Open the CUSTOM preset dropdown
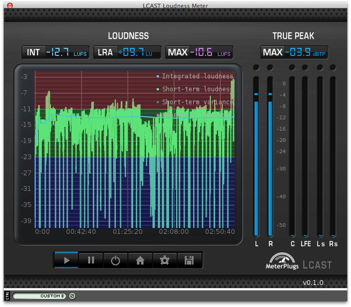 pyautogui.click(x=39, y=296)
